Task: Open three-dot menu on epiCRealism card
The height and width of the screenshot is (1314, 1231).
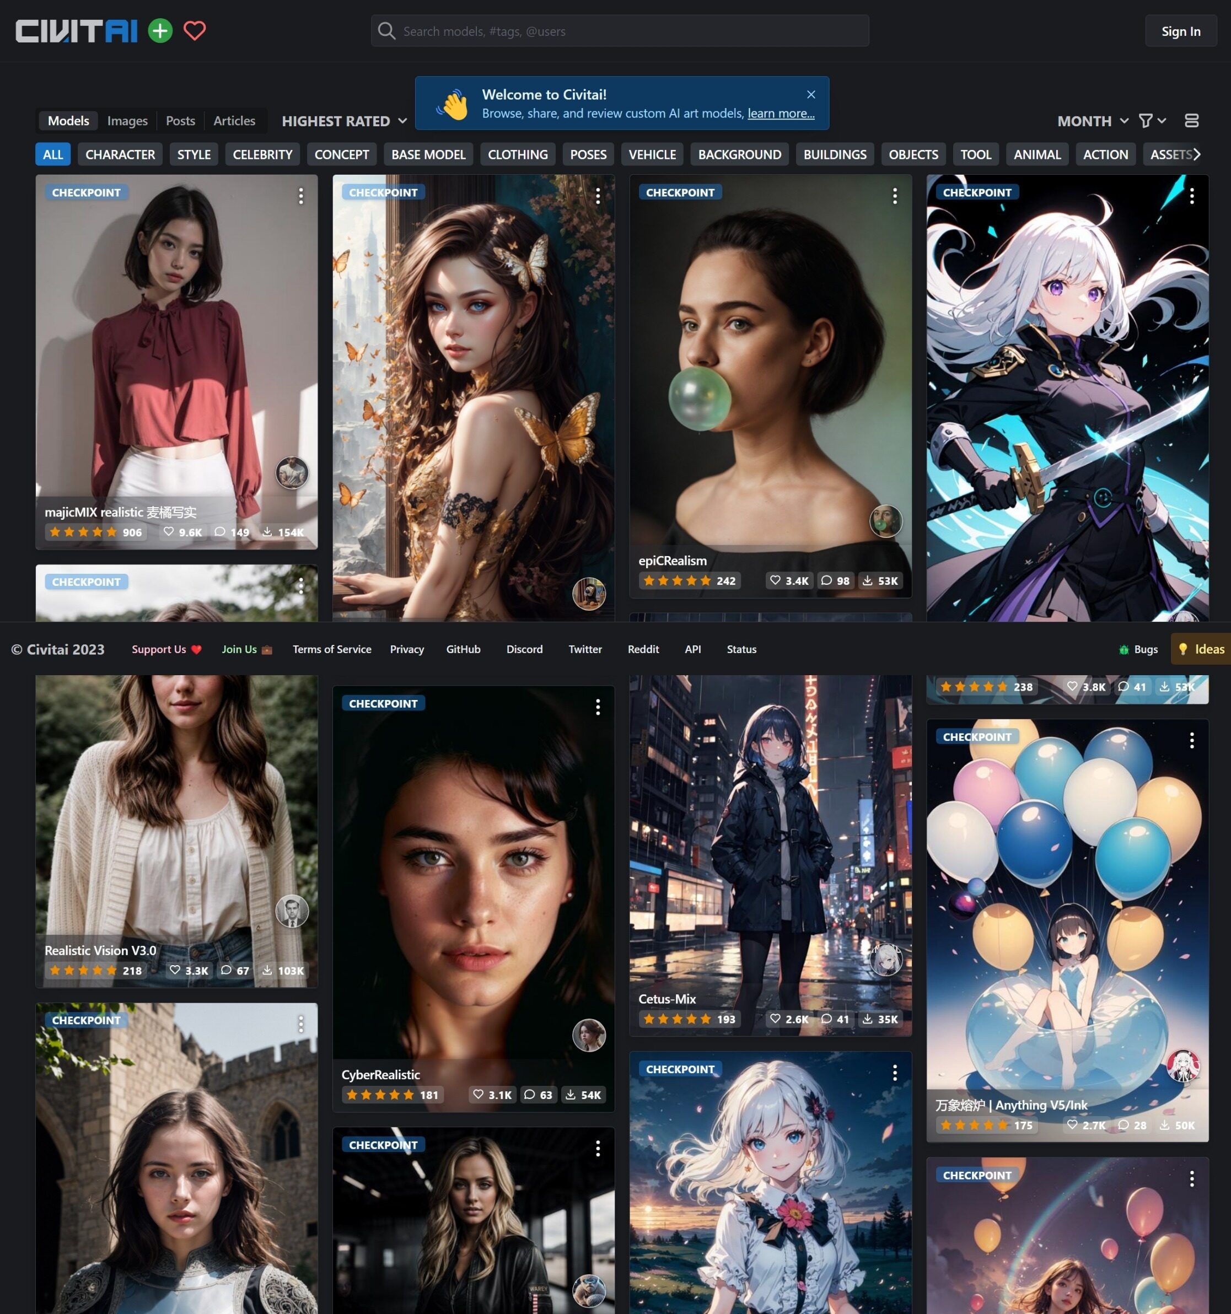Action: tap(895, 196)
